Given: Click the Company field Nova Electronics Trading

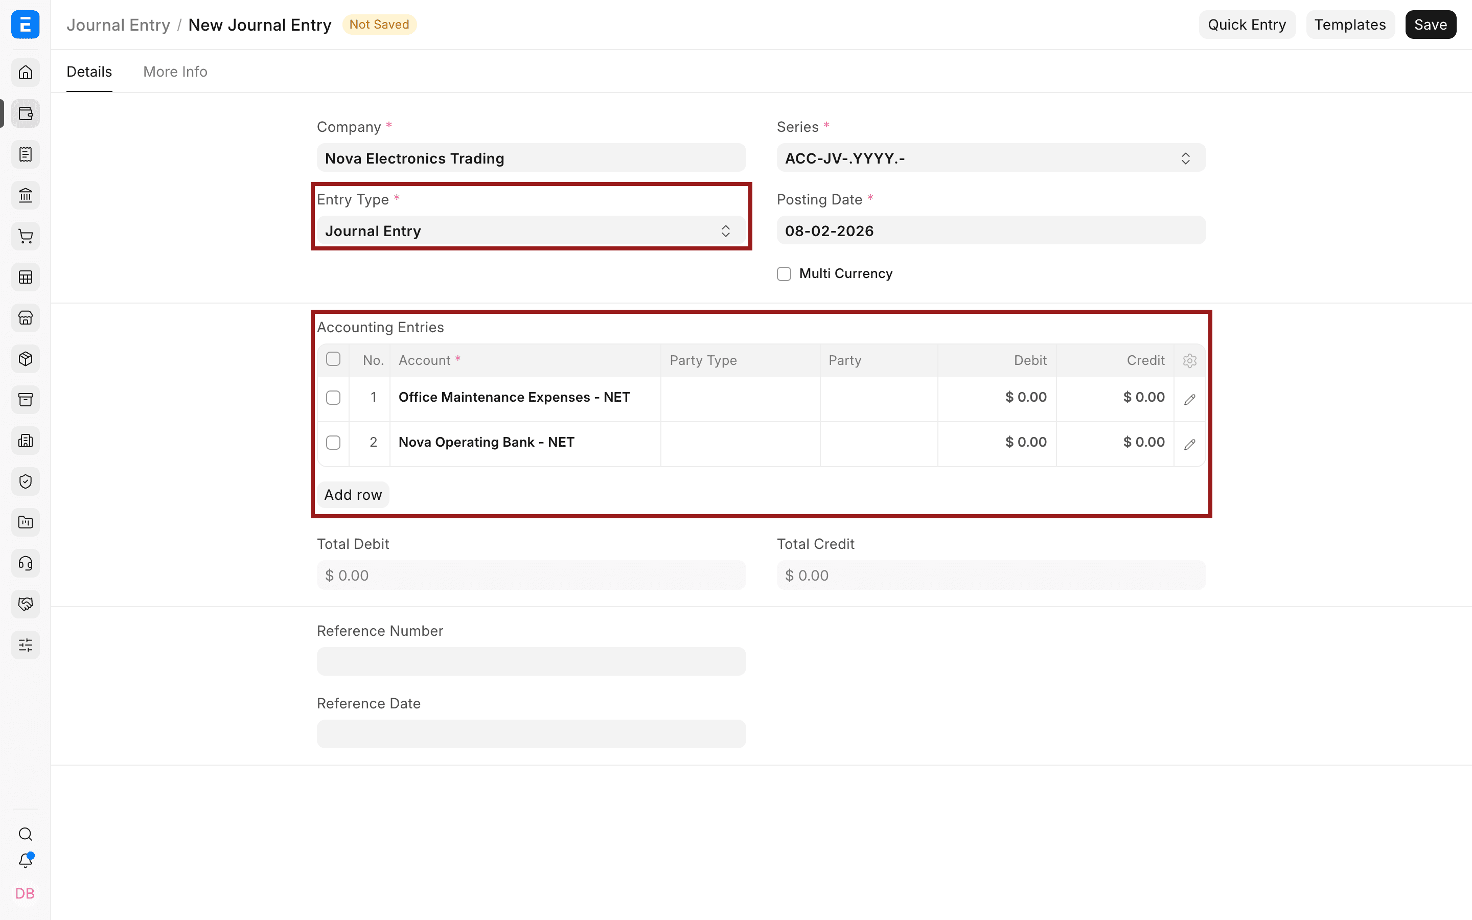Looking at the screenshot, I should 531,158.
